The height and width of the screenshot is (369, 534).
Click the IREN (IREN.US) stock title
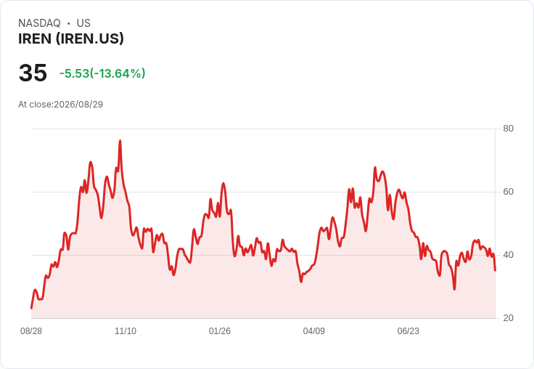[71, 39]
